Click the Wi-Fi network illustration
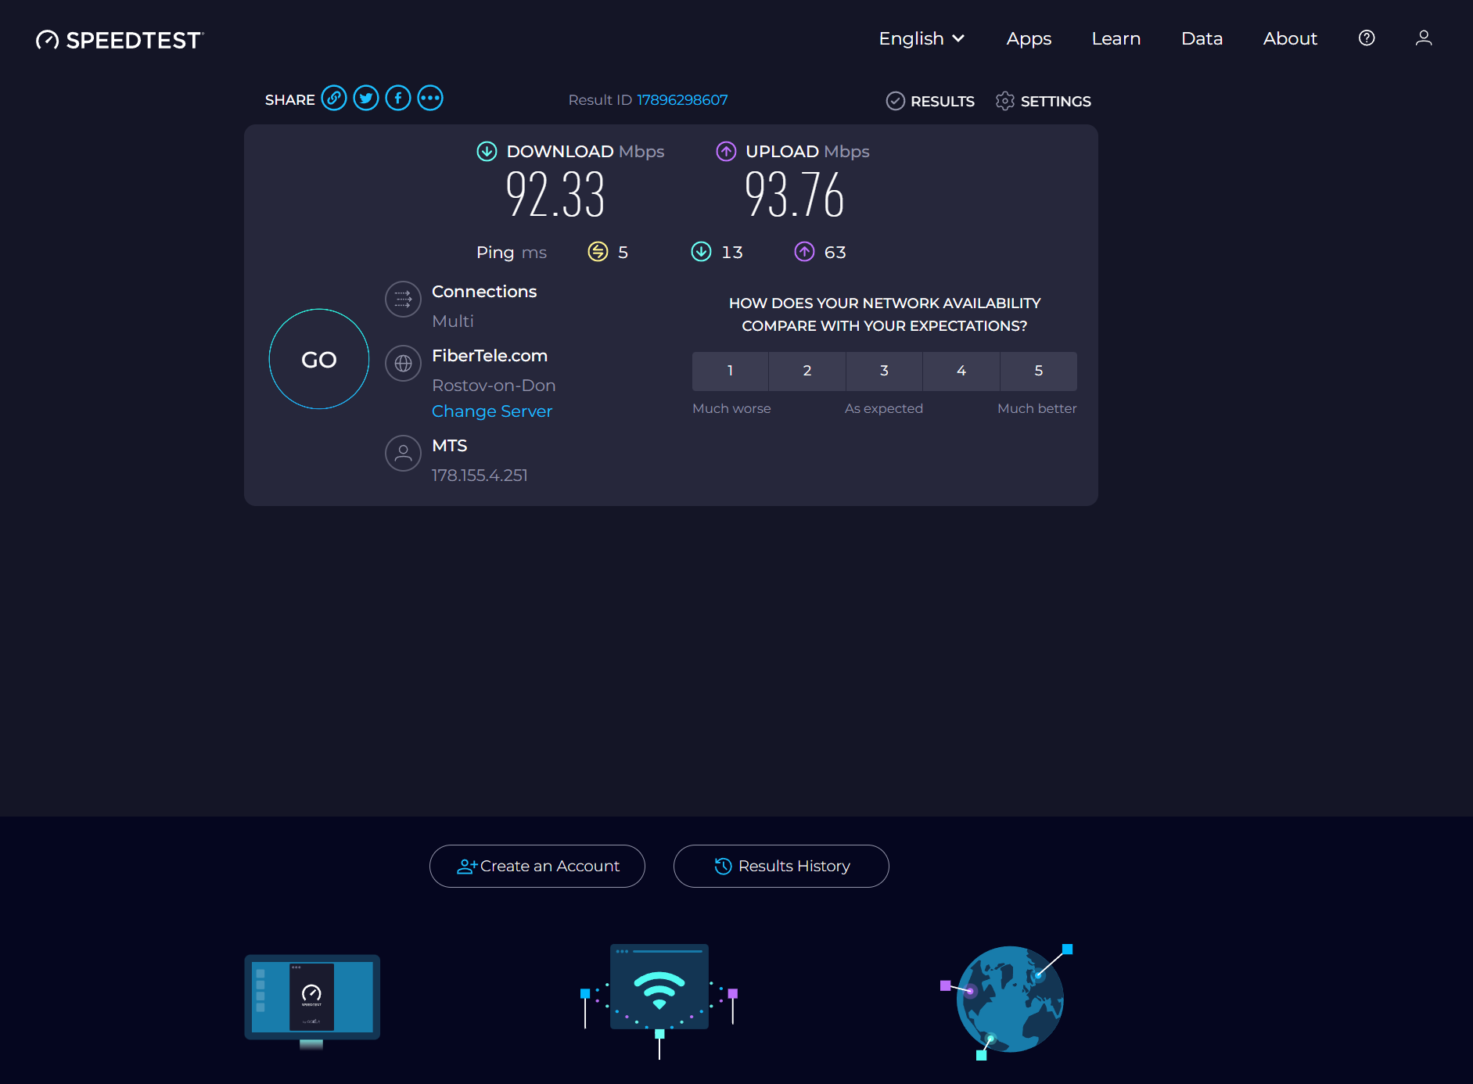Screen dimensions: 1473x1084 pos(659,1000)
